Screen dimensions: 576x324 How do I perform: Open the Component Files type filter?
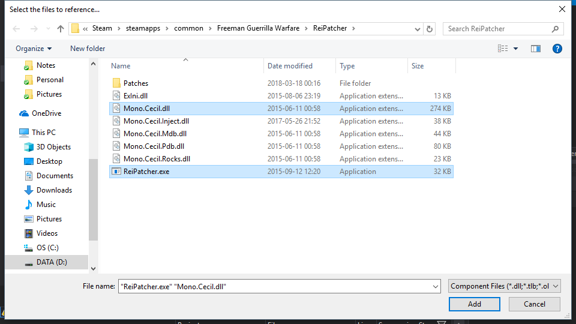click(x=505, y=286)
